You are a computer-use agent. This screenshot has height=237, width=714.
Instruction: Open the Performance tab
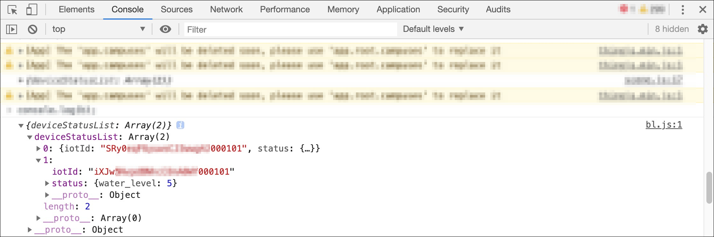[285, 9]
